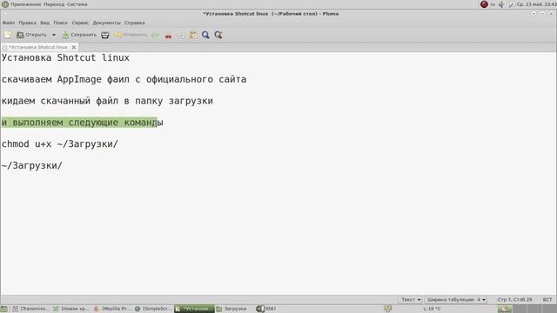Click the notification applet icon in bottom panel

click(x=387, y=309)
